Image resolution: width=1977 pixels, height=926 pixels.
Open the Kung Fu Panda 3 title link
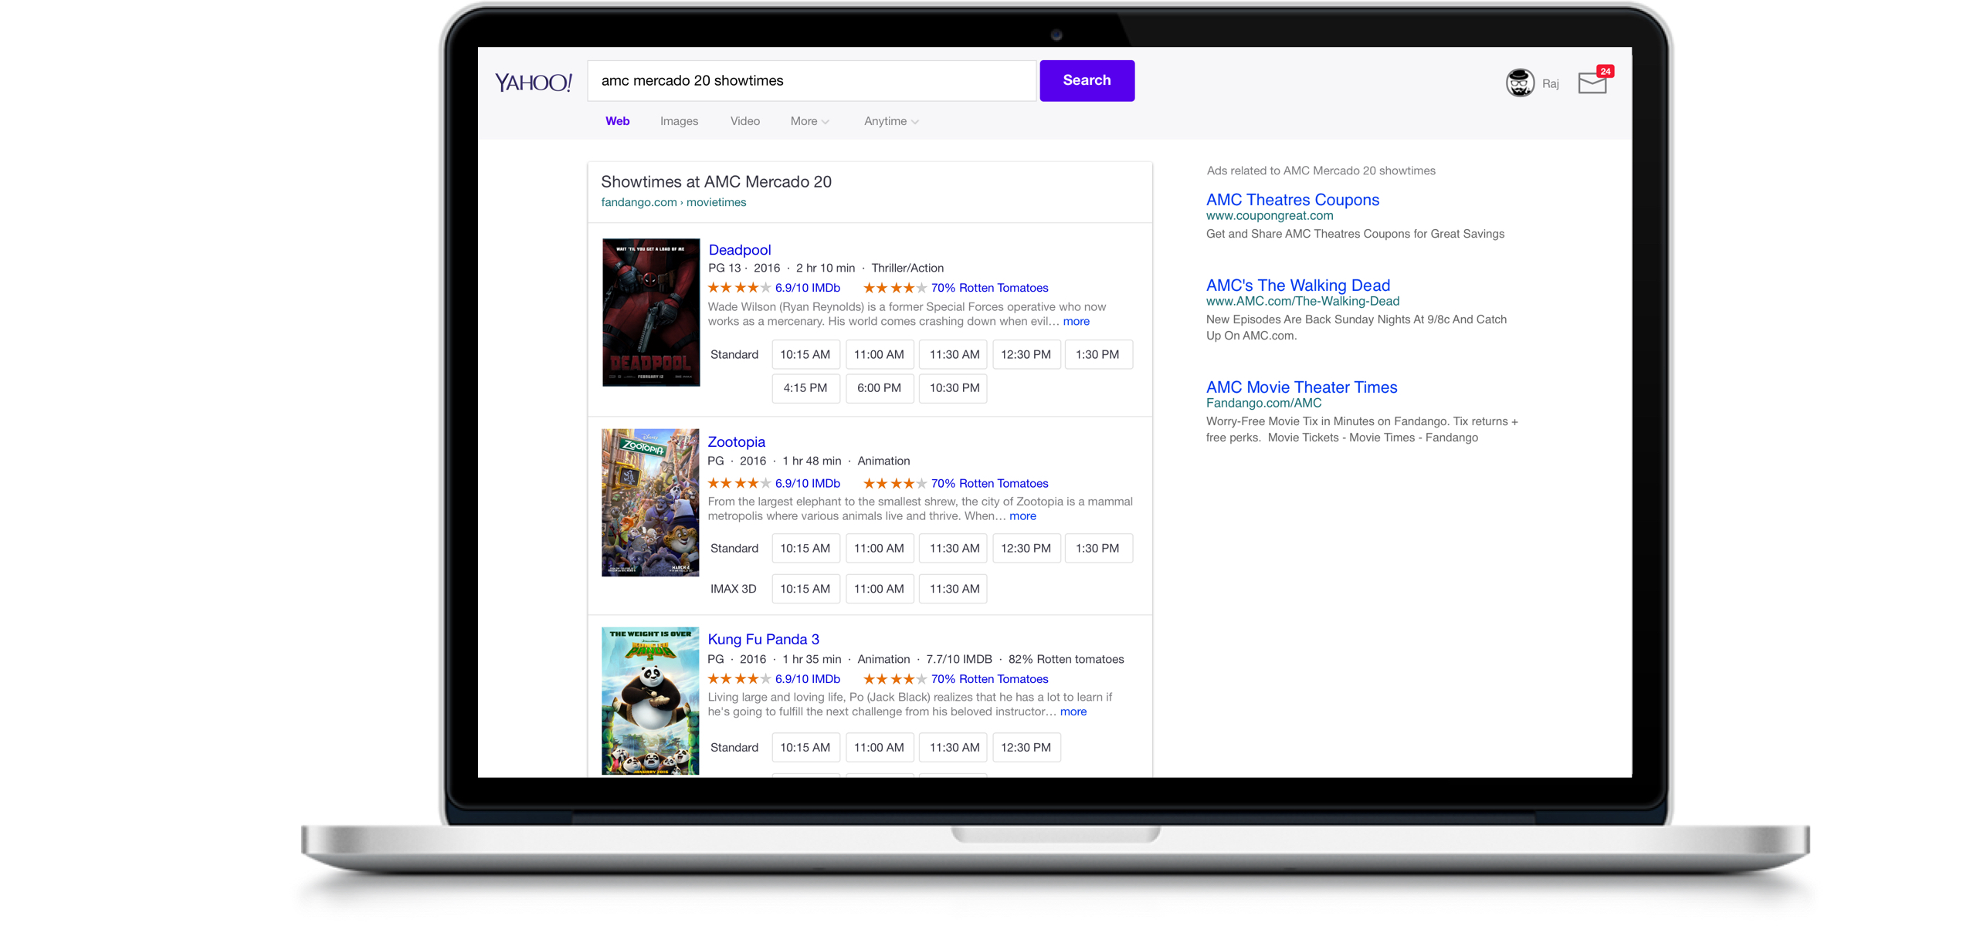click(x=763, y=639)
